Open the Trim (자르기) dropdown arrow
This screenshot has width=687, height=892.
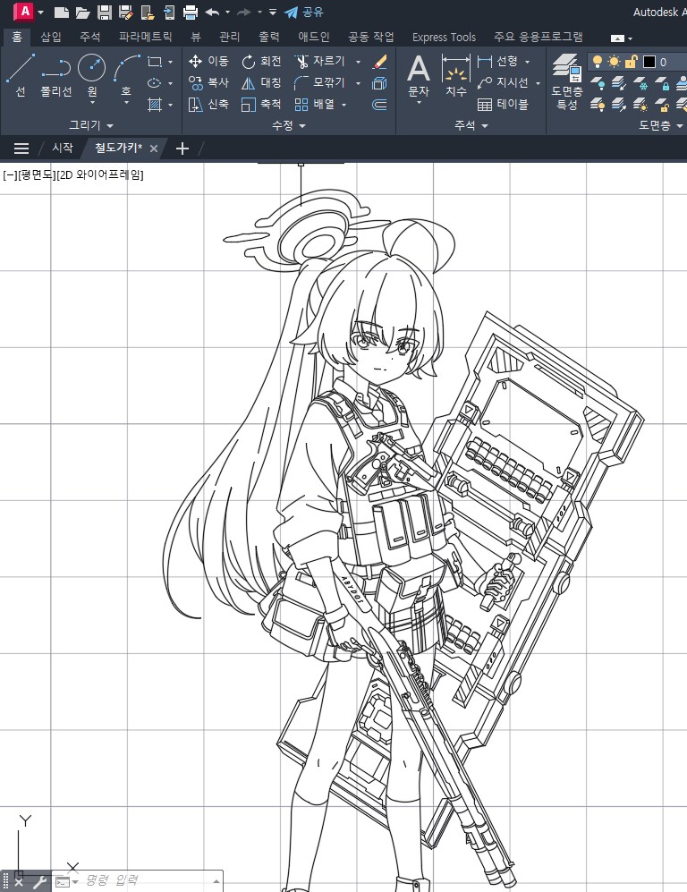coord(359,62)
